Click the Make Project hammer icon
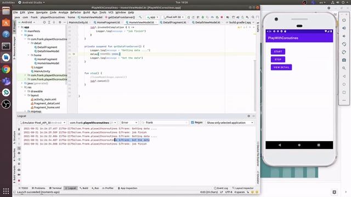The width and height of the screenshot is (351, 197). coord(140,17)
